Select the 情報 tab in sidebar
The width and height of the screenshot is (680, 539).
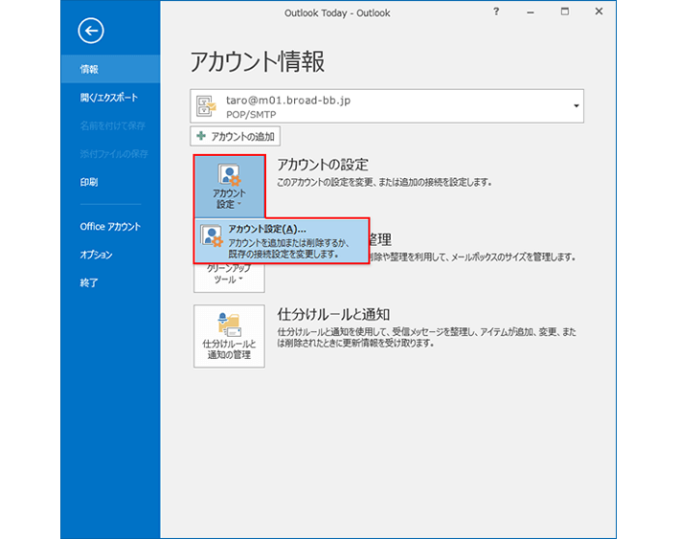click(x=89, y=69)
